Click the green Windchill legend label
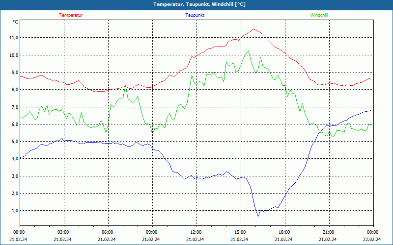 point(319,15)
